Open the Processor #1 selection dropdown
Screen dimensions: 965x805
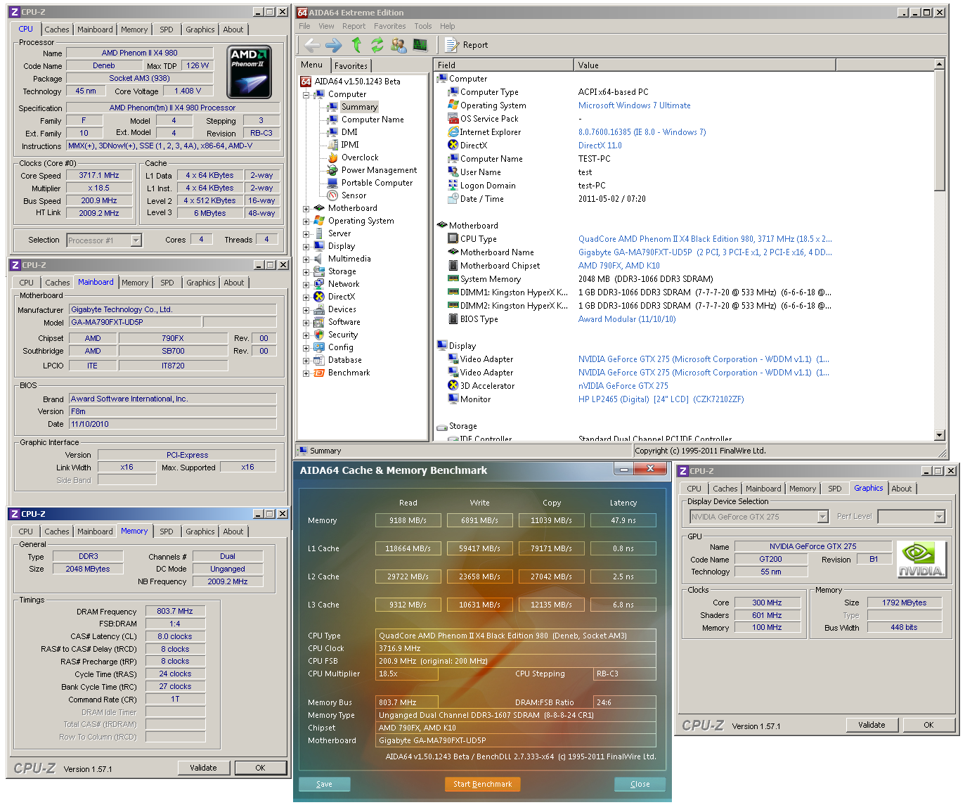point(136,240)
